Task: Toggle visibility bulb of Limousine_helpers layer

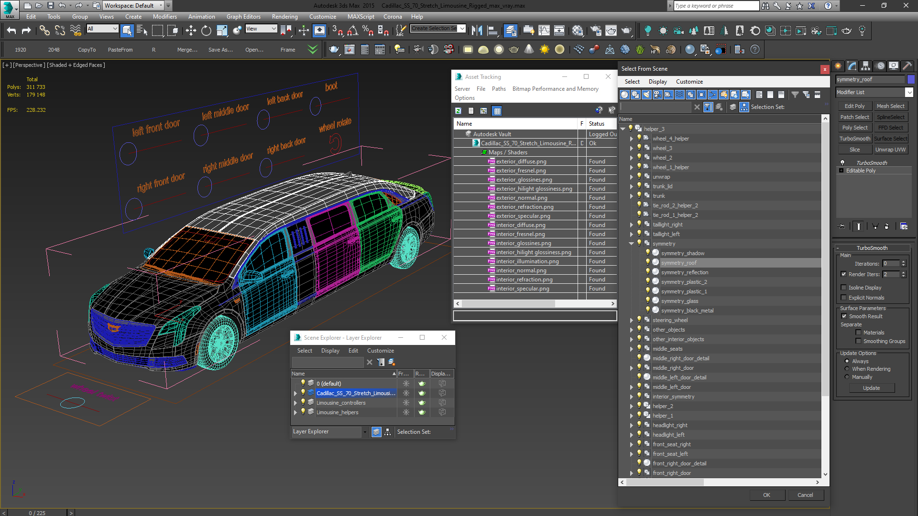Action: point(303,412)
